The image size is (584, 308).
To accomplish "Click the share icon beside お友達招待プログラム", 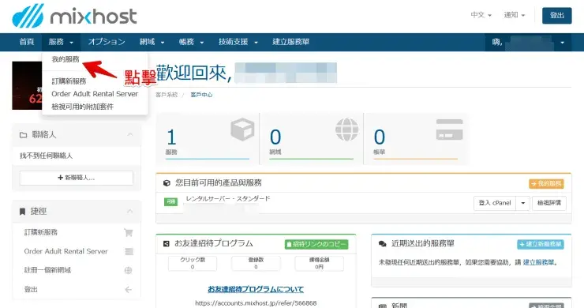I will coord(167,243).
